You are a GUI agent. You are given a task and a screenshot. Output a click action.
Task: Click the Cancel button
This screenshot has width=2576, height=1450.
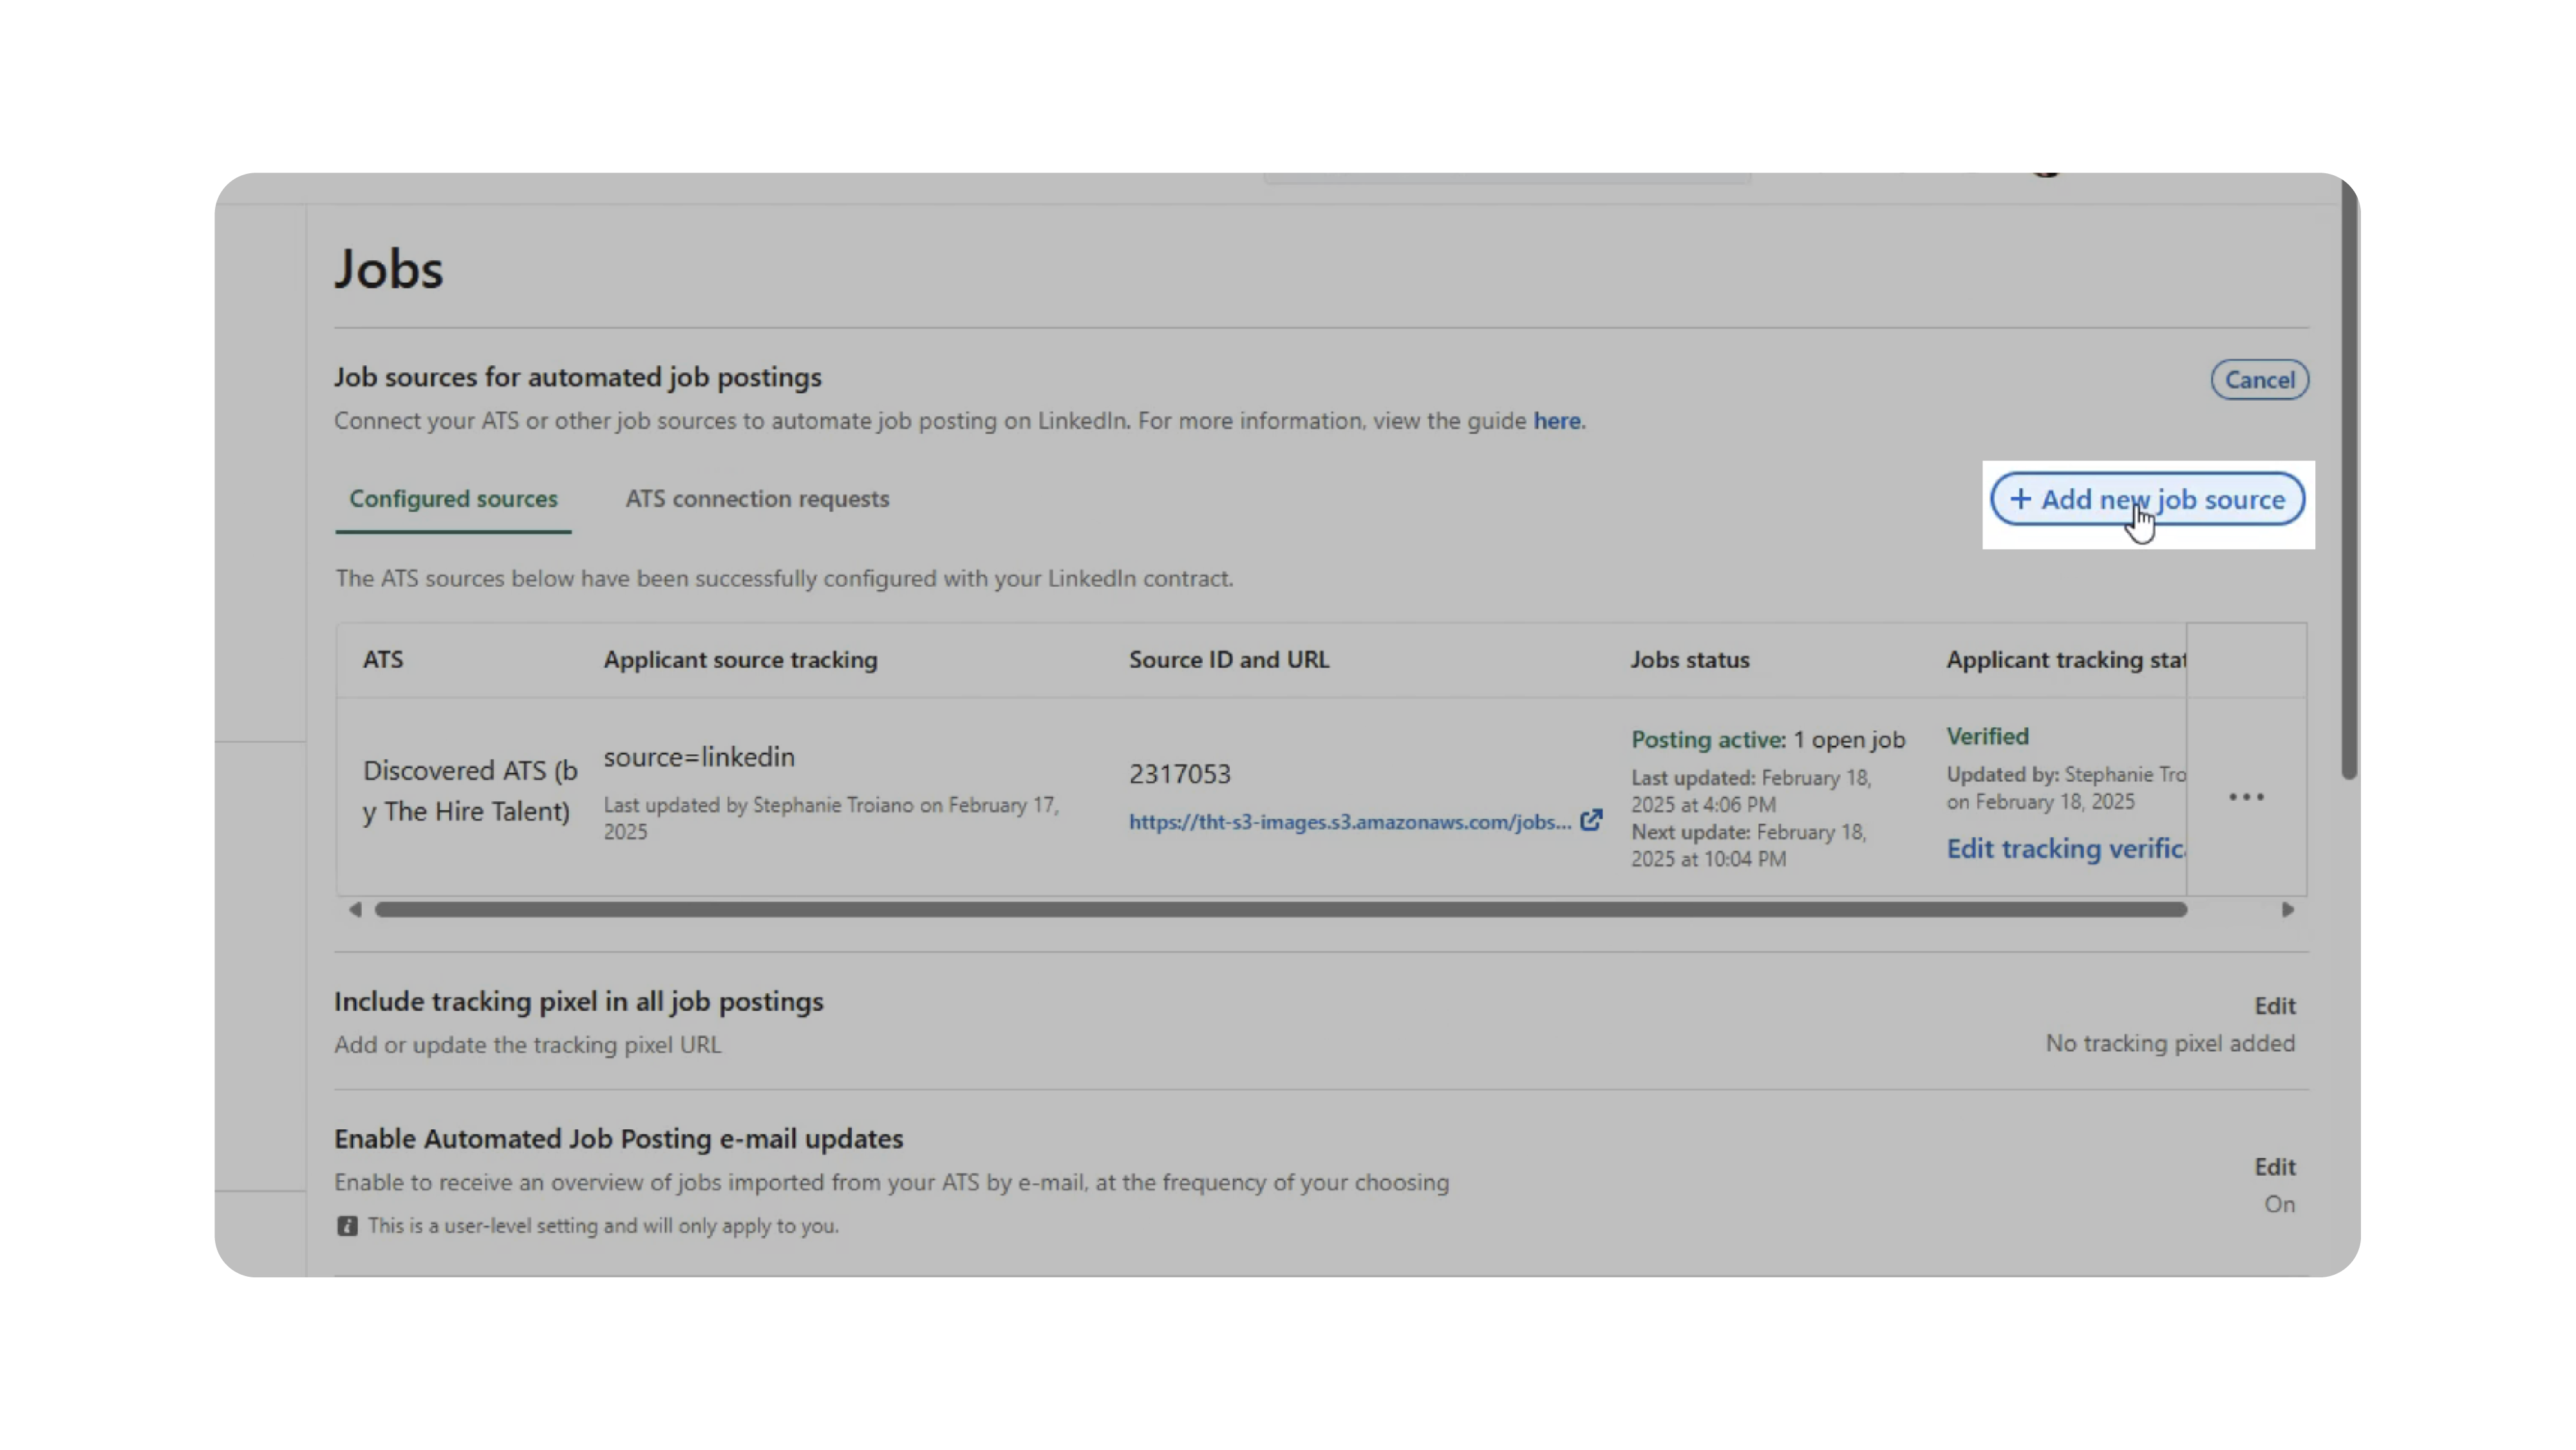click(2259, 379)
